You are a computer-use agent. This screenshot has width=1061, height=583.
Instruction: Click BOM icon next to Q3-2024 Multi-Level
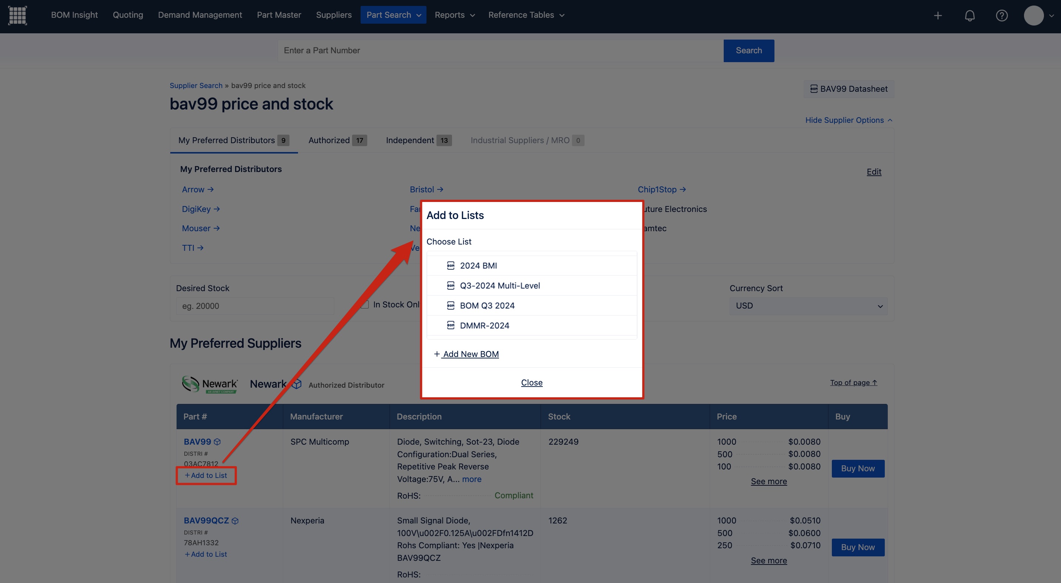point(451,285)
